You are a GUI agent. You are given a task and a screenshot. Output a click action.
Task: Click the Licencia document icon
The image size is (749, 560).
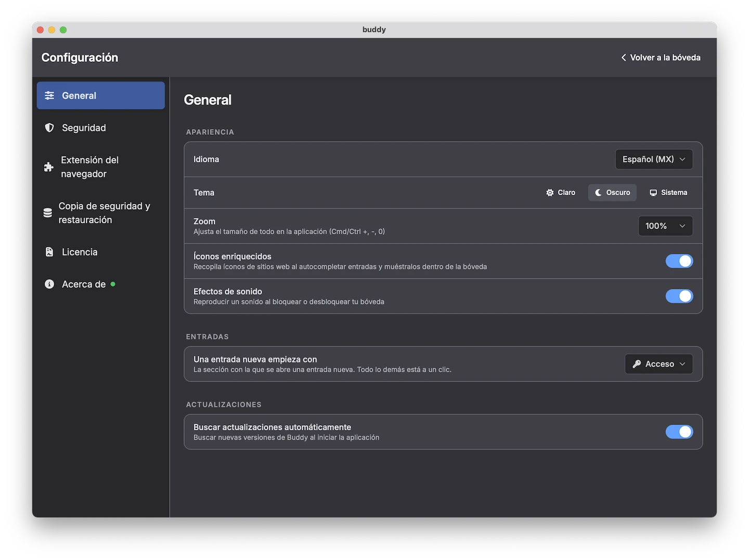point(49,252)
